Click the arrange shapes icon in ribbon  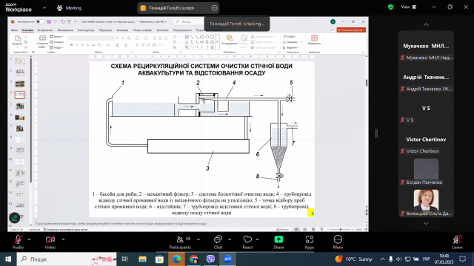click(230, 38)
